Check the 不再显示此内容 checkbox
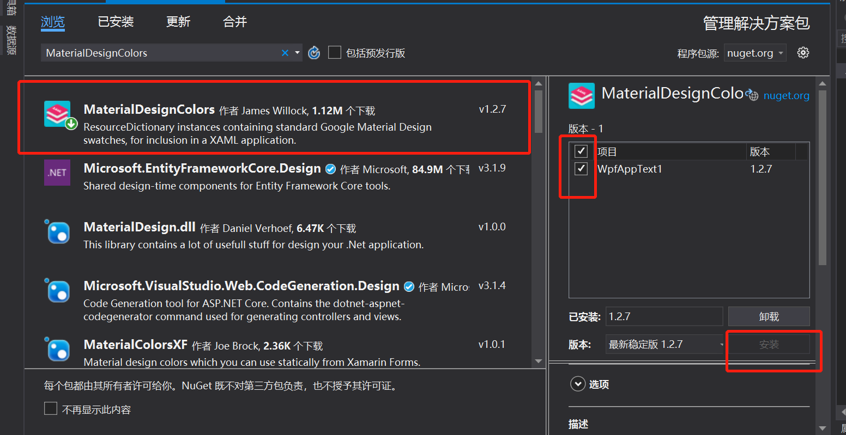Screen dimensions: 846x435 click(50, 408)
